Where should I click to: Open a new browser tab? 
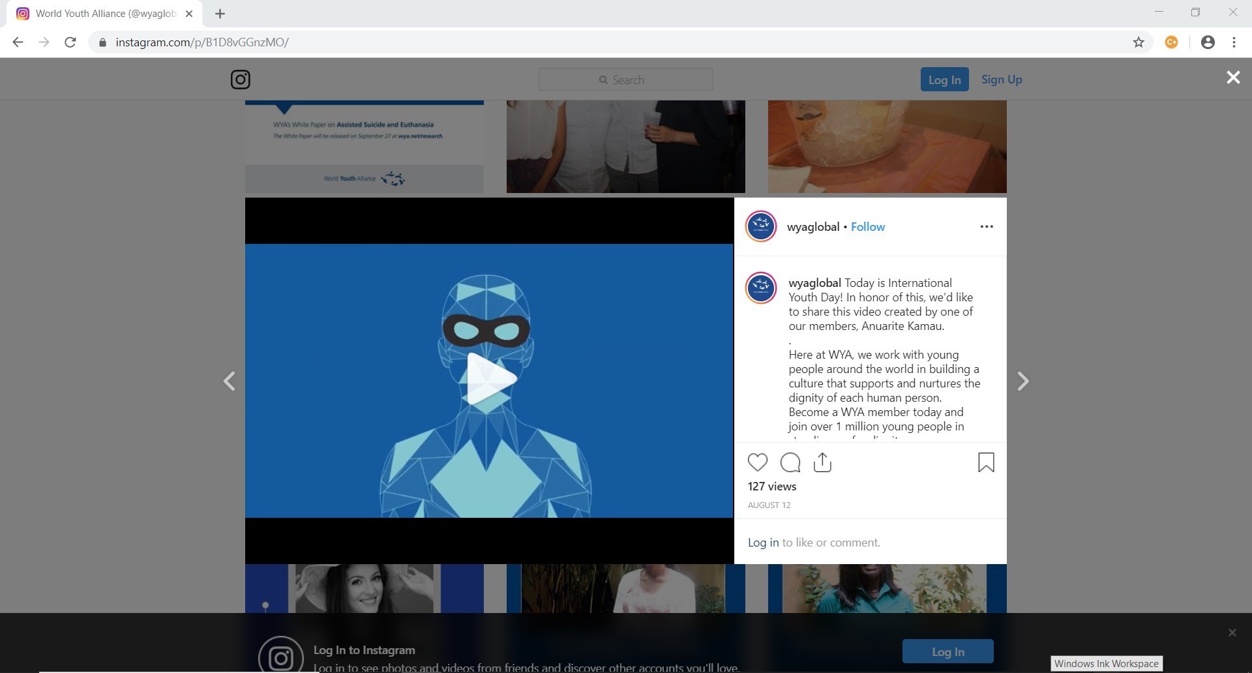pos(220,14)
